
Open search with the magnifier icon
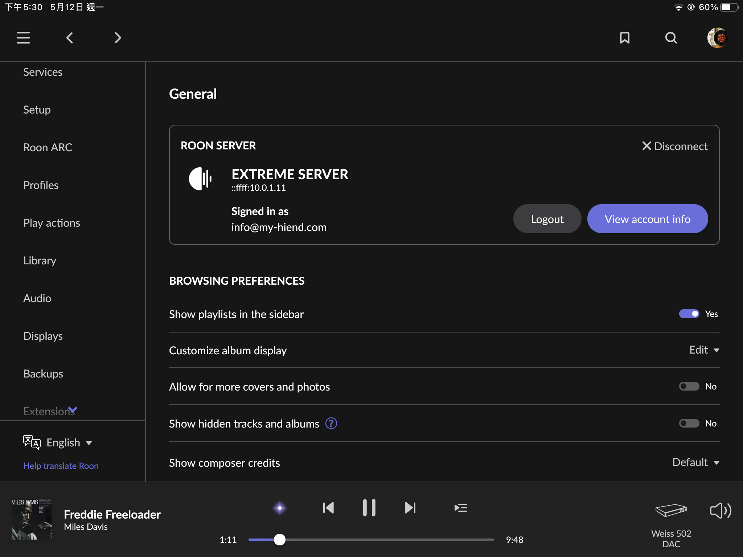671,38
